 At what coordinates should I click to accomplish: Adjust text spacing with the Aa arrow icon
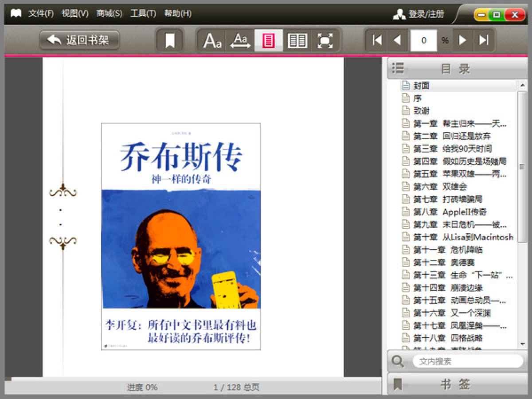(239, 40)
